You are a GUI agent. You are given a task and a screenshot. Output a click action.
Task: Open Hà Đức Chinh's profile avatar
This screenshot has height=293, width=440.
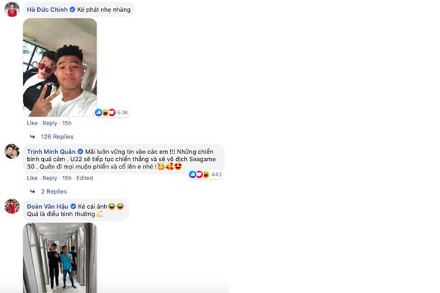click(x=12, y=10)
